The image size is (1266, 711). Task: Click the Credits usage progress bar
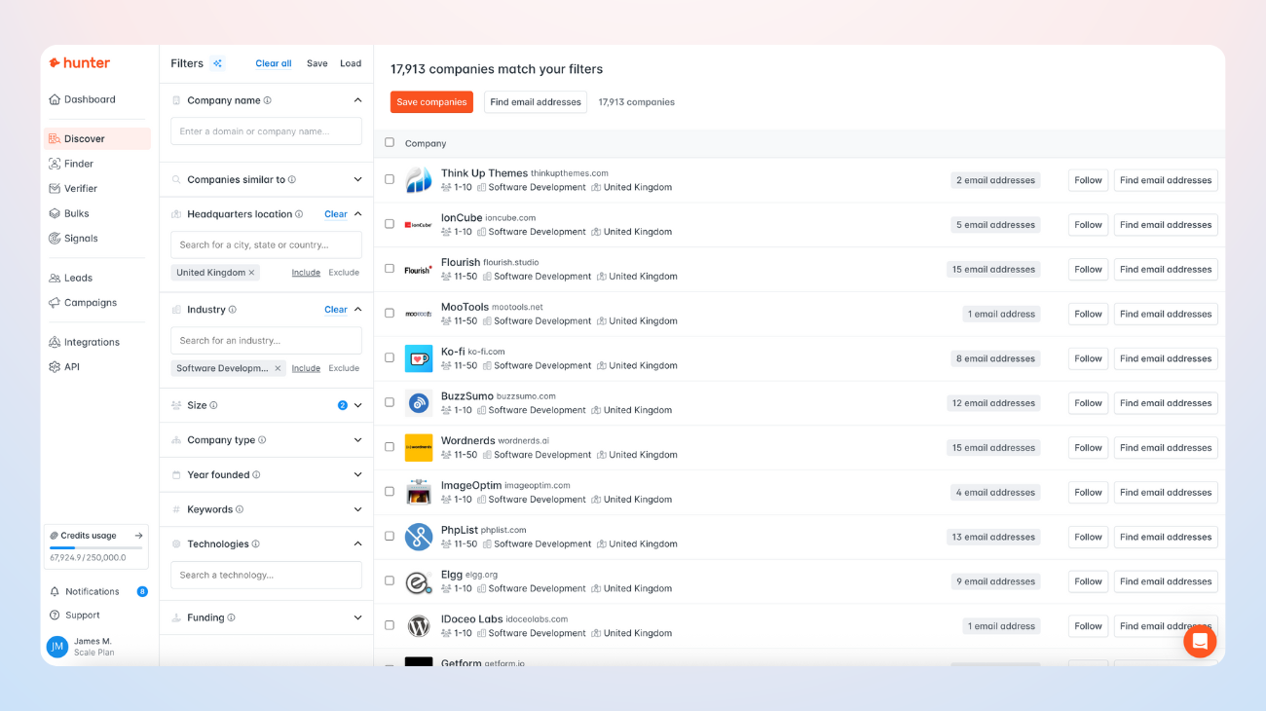[x=94, y=548]
